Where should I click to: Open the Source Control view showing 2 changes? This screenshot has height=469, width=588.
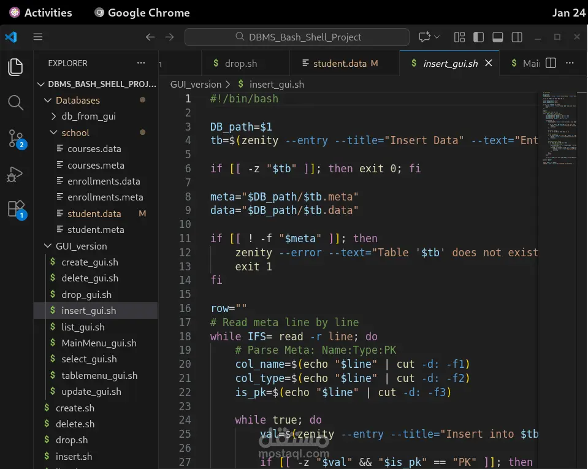(15, 138)
